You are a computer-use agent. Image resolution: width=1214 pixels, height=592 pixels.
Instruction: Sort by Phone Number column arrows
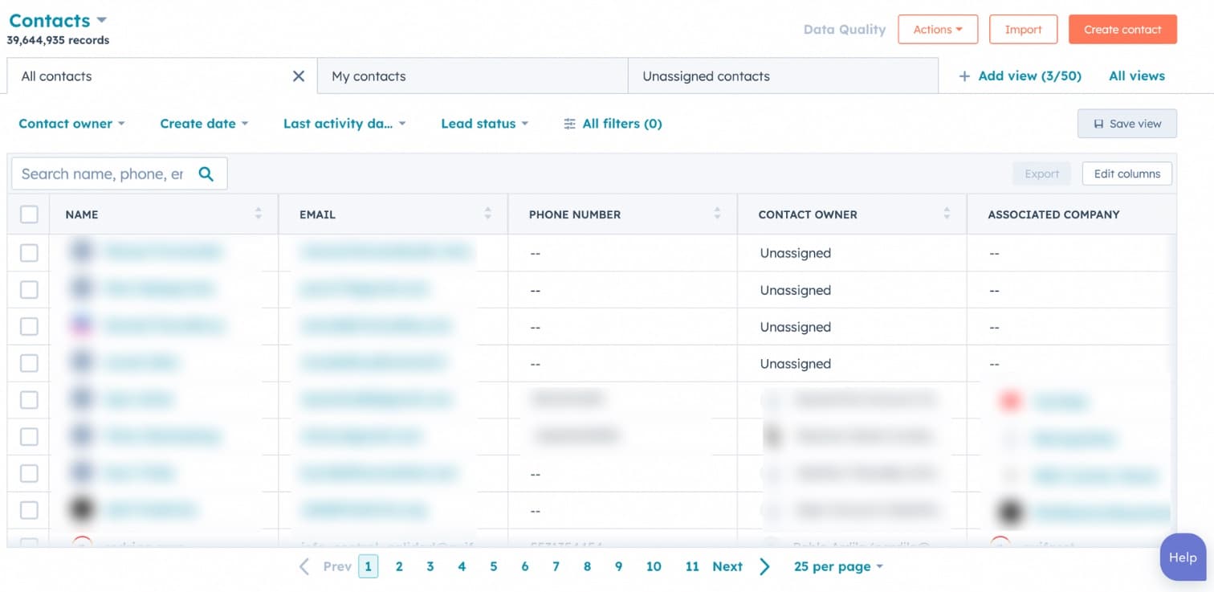point(717,214)
